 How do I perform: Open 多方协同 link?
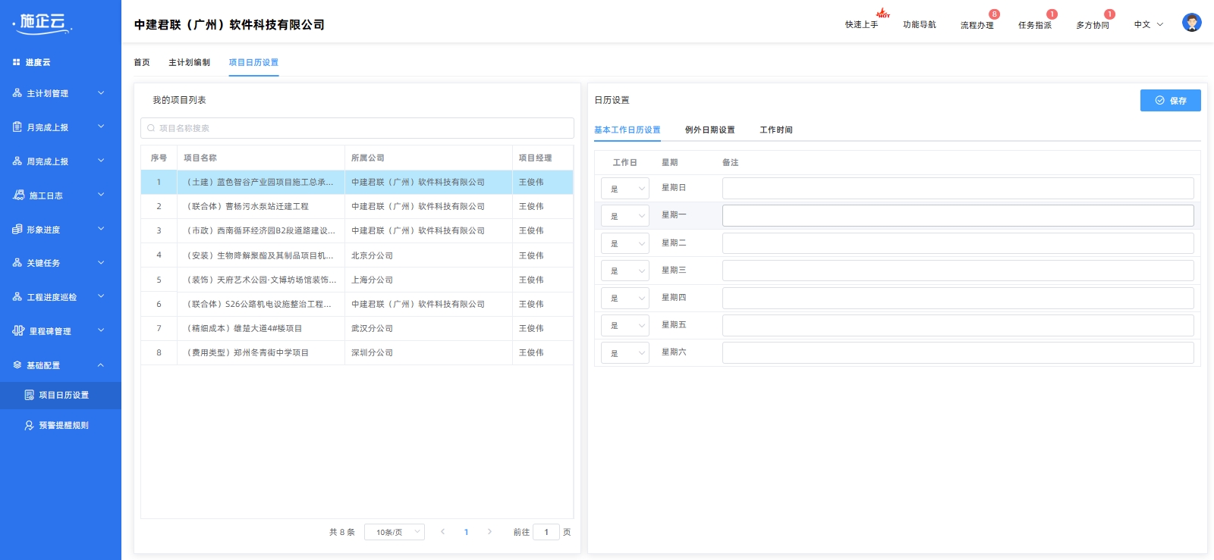click(1093, 25)
